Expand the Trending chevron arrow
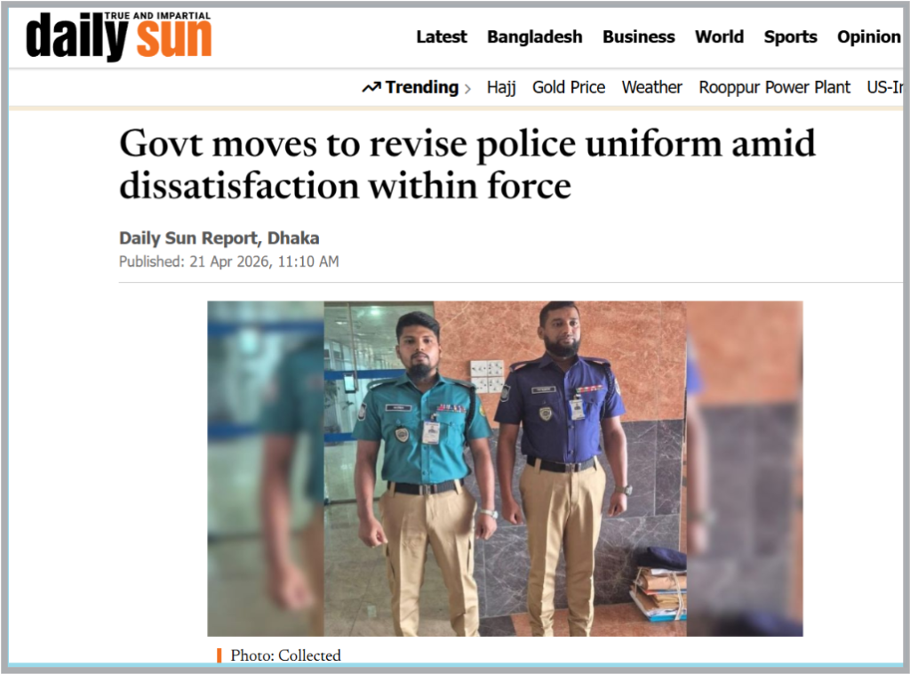This screenshot has width=910, height=674. click(467, 89)
